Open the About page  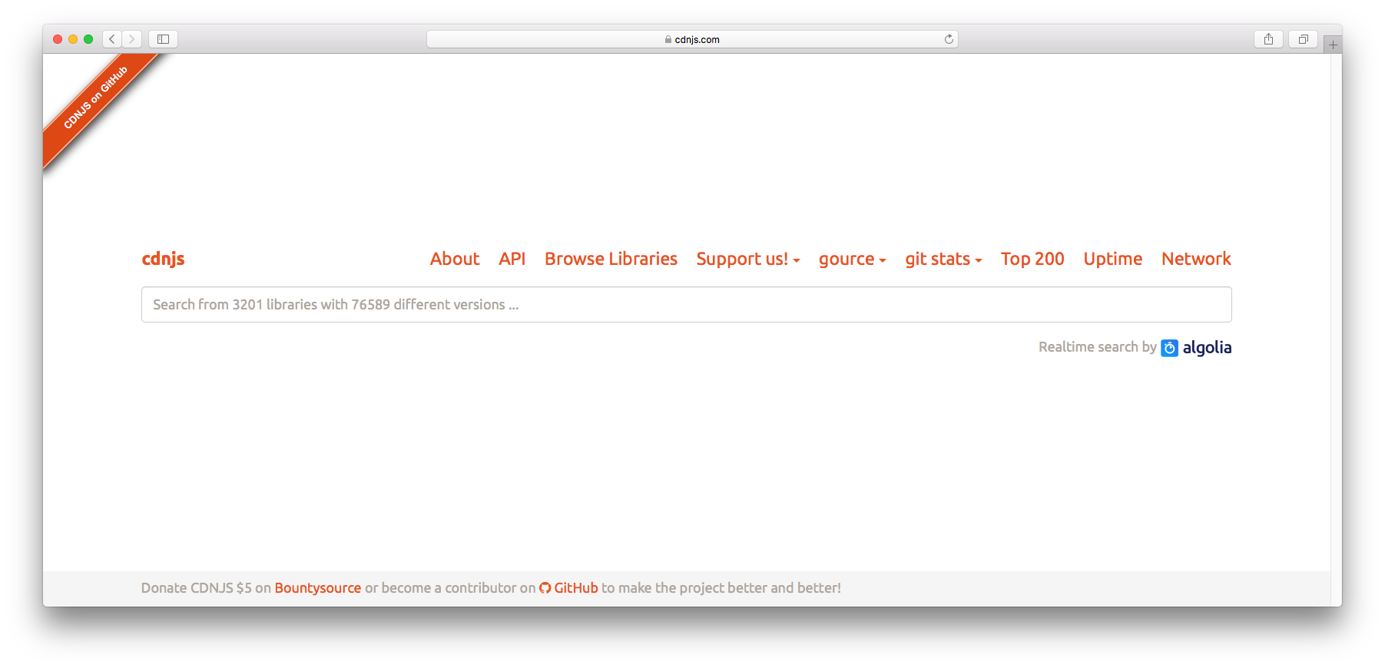(x=455, y=259)
